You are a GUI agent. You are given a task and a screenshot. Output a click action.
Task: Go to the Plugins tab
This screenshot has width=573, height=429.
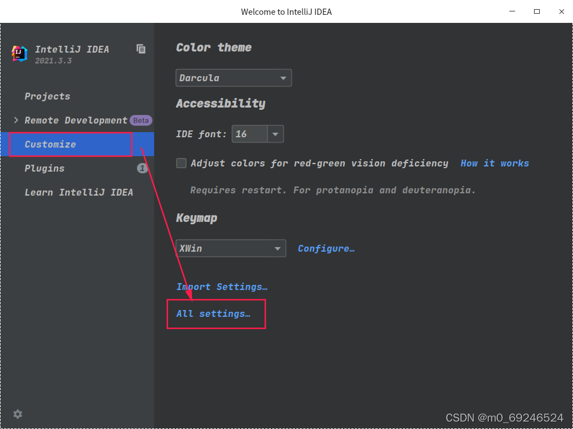45,168
